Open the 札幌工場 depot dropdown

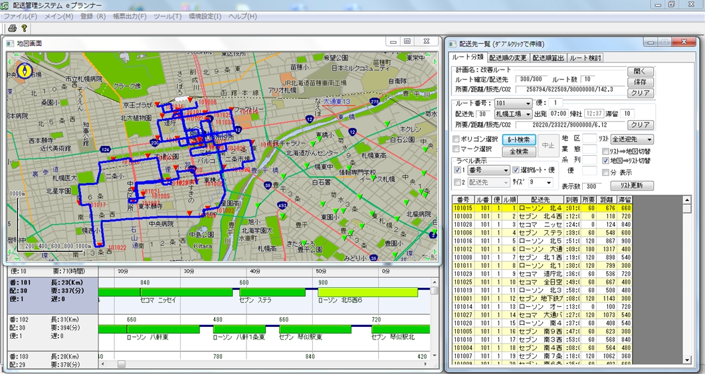point(513,114)
